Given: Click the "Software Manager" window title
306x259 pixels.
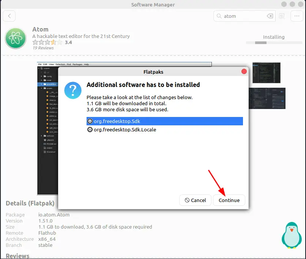Looking at the screenshot, I should (153, 5).
